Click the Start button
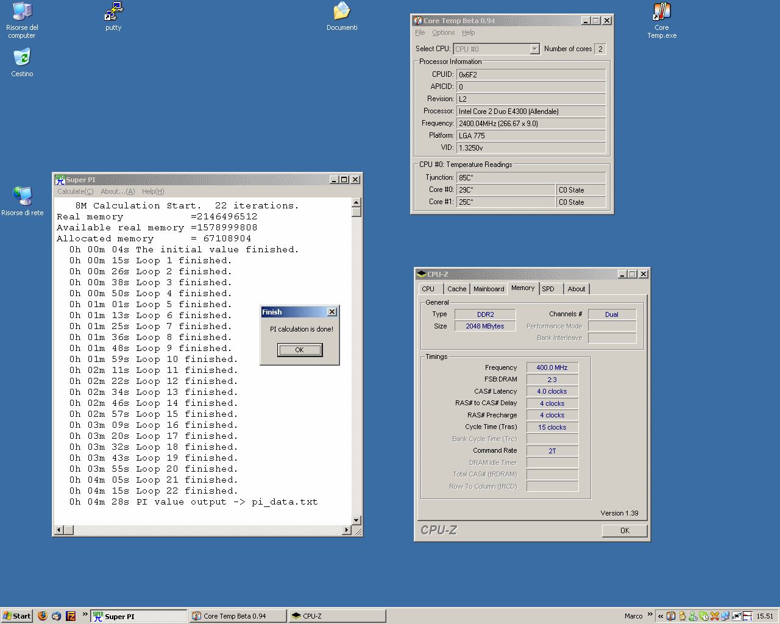 pyautogui.click(x=16, y=616)
